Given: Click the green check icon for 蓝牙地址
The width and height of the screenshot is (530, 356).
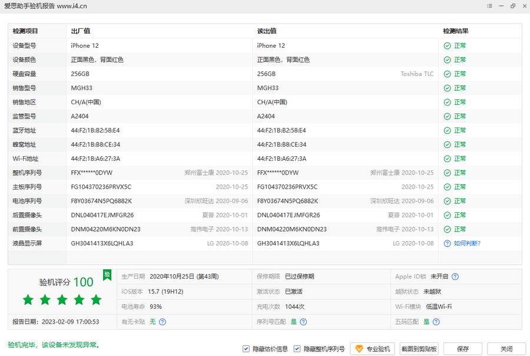Looking at the screenshot, I should tap(447, 131).
